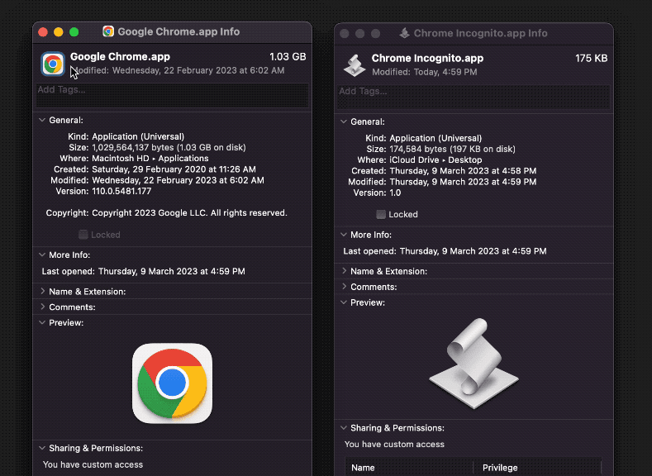652x476 pixels.
Task: Expand Name & Extension in Chrome Incognito.app Info
Action: (x=344, y=271)
